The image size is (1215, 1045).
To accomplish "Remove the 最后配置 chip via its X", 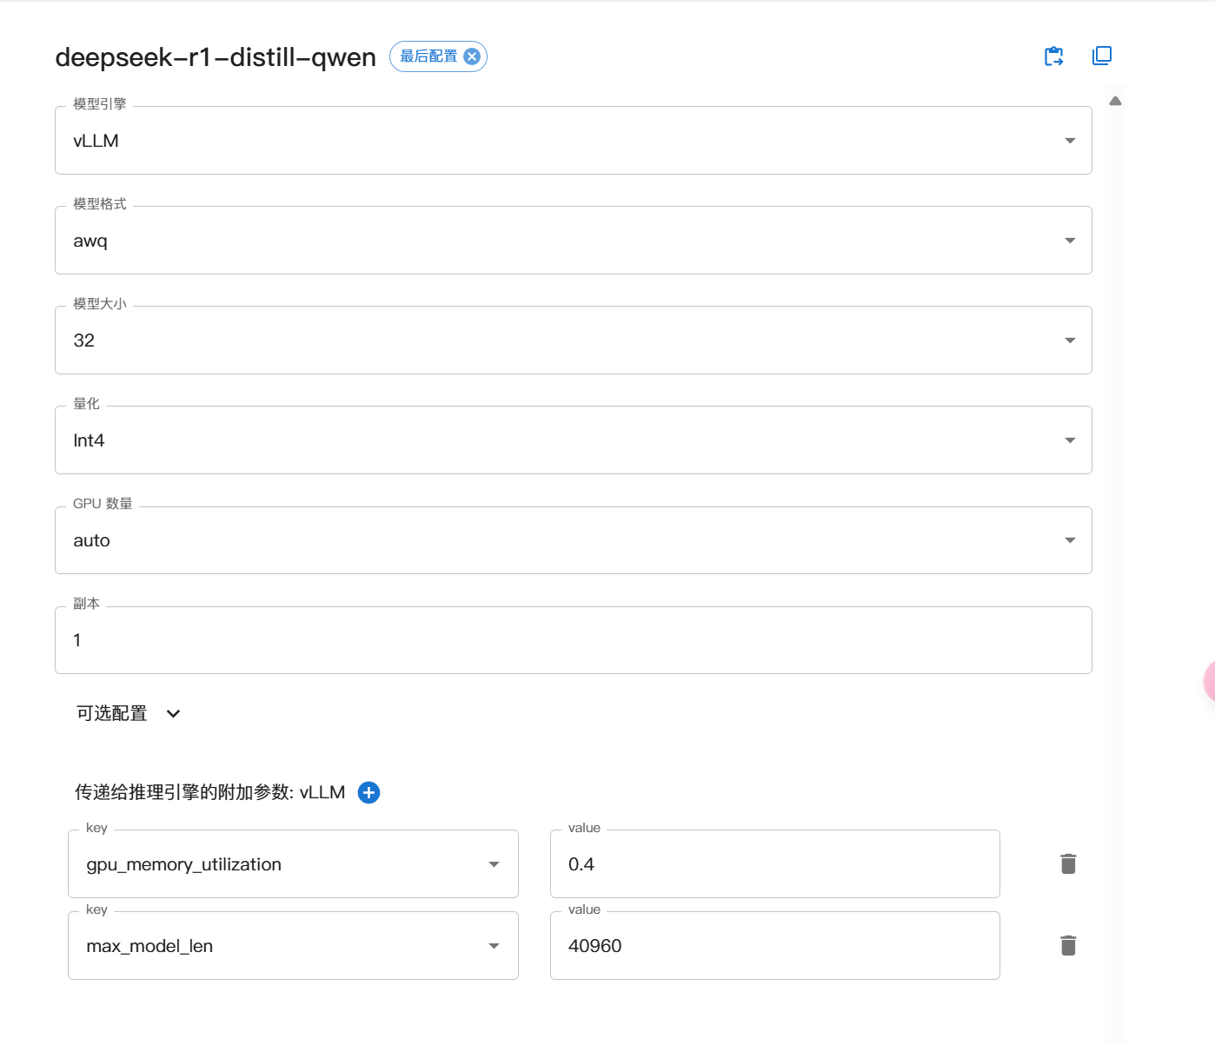I will (x=472, y=56).
